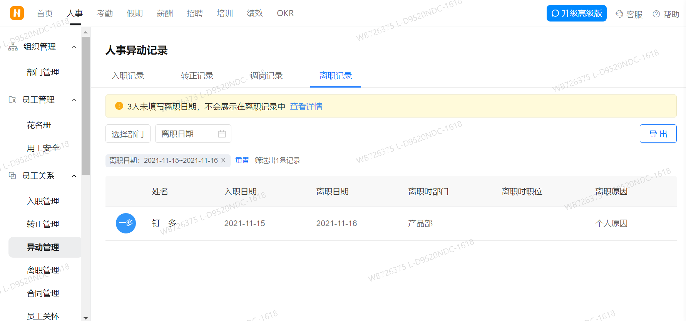Click the 员工管理 folder icon
Image resolution: width=686 pixels, height=321 pixels.
coord(12,100)
